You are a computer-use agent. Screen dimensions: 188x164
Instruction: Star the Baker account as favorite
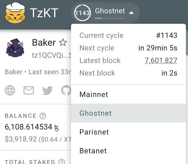[63, 42]
